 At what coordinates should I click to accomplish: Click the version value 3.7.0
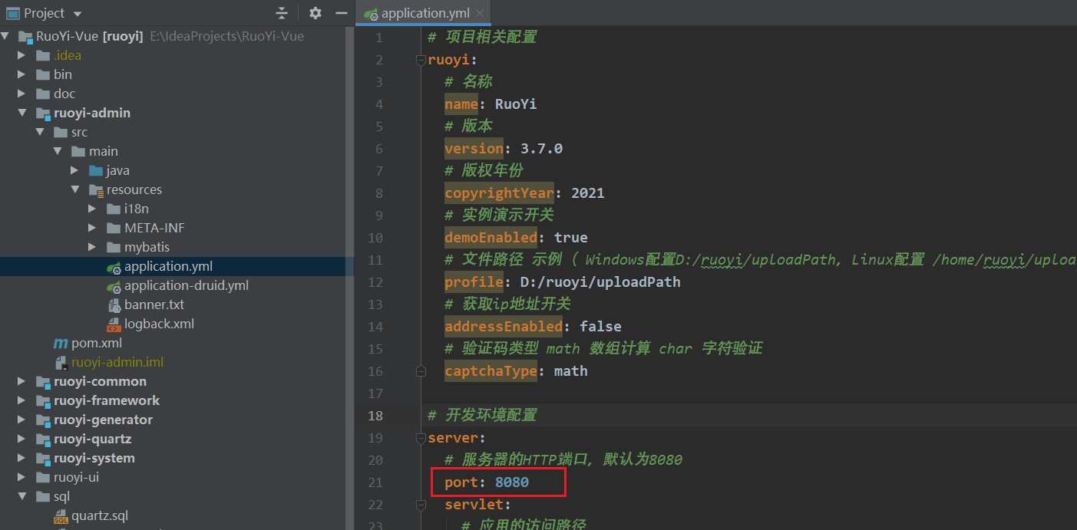541,149
